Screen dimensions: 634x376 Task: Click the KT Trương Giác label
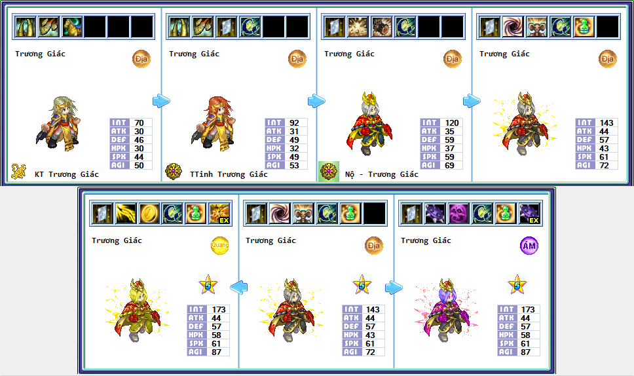tap(67, 174)
